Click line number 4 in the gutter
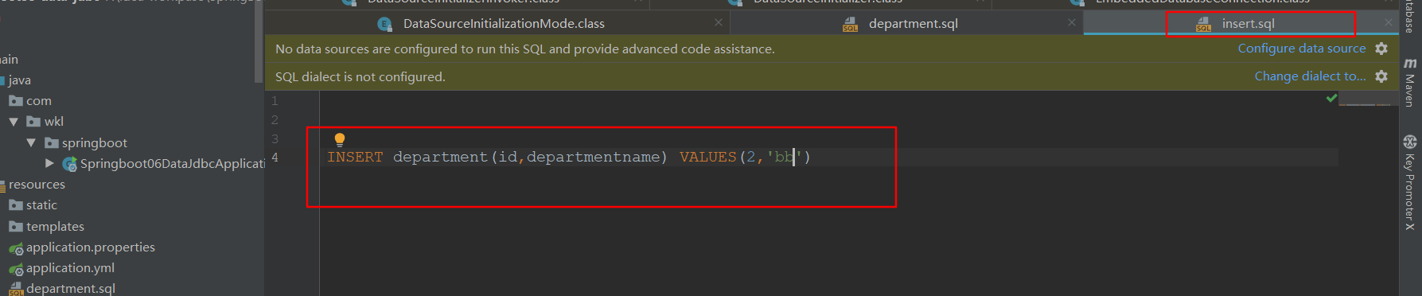The height and width of the screenshot is (296, 1422). click(x=275, y=158)
